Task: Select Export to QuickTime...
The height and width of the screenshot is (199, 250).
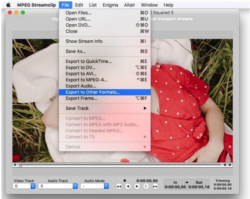Action: pyautogui.click(x=105, y=61)
